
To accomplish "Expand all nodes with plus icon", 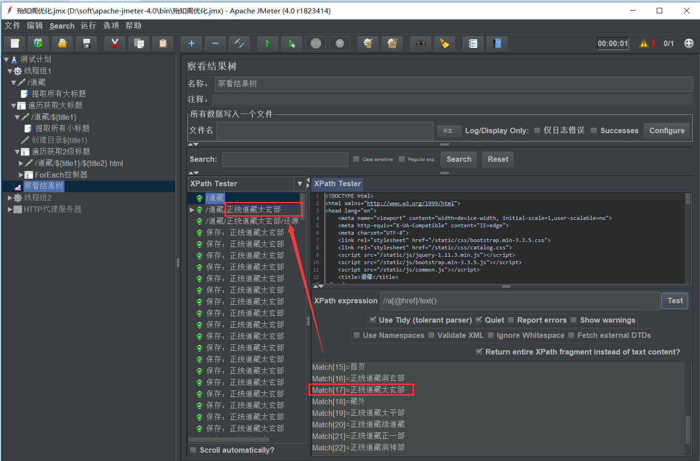I will [x=192, y=43].
